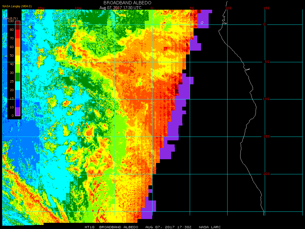
Task: Click the 10W longitude label
Action: (78, 8)
